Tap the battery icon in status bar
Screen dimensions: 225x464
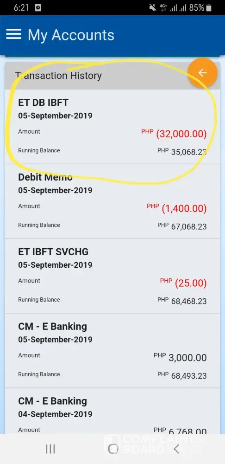point(209,8)
